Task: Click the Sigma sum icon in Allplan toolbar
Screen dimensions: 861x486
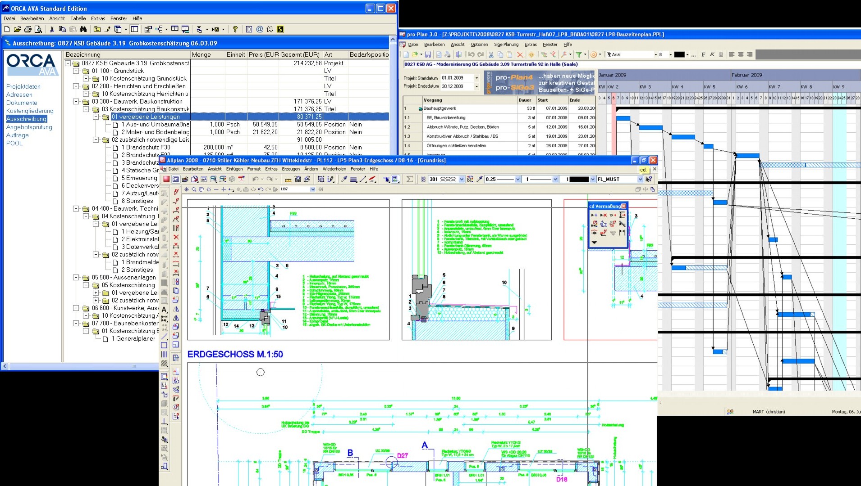Action: click(x=409, y=179)
